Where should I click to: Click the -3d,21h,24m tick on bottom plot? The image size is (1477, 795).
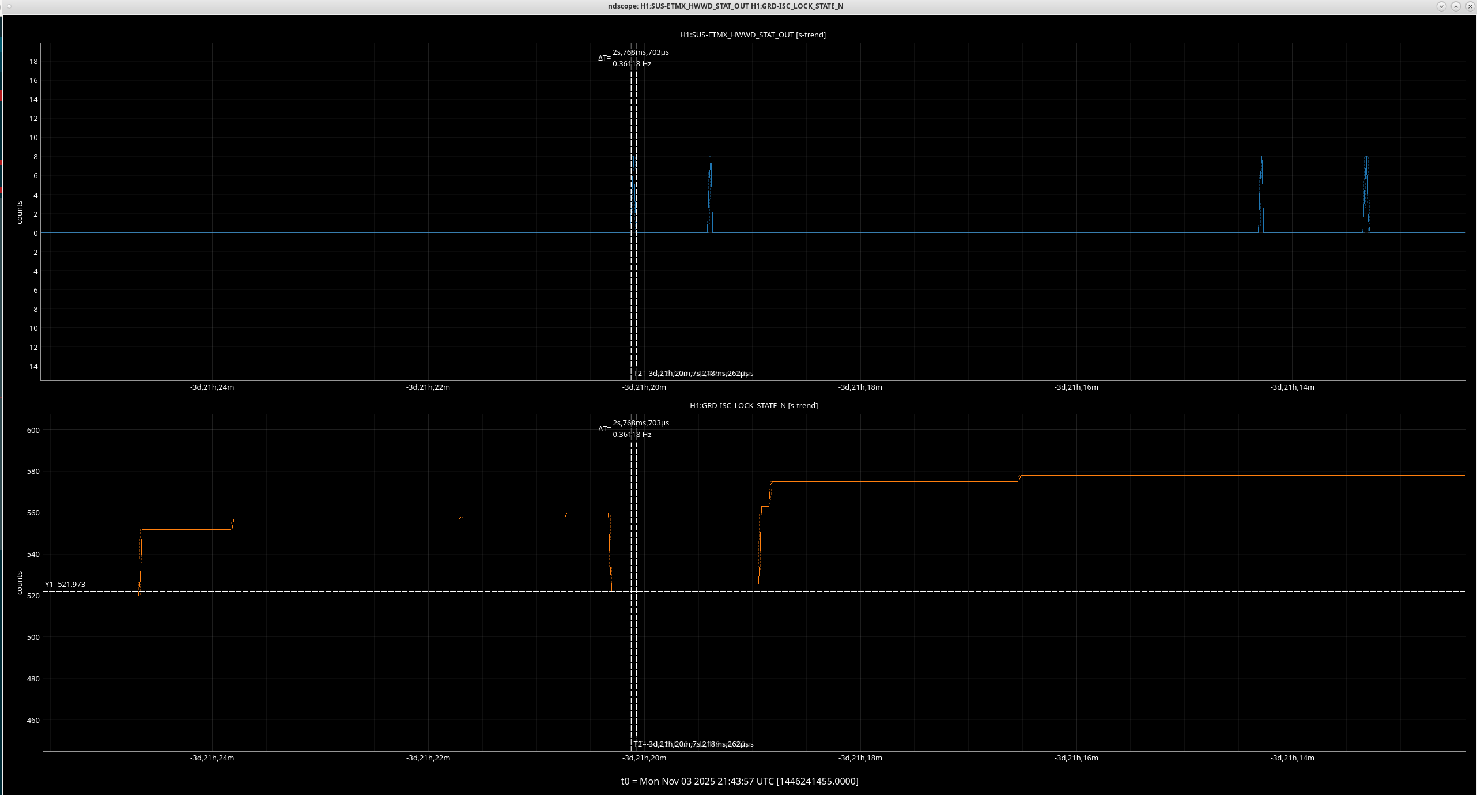[211, 758]
